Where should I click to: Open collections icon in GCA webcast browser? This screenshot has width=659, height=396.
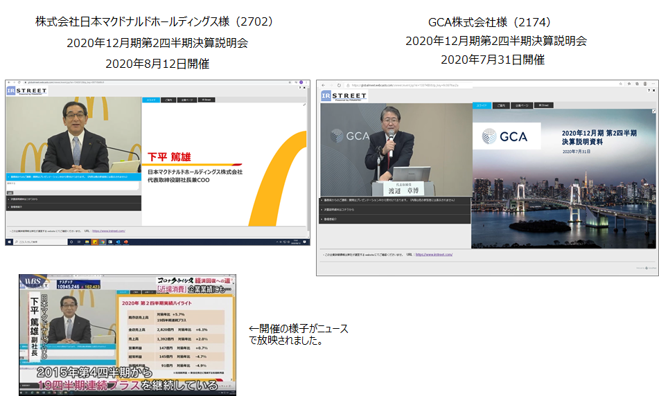[637, 84]
